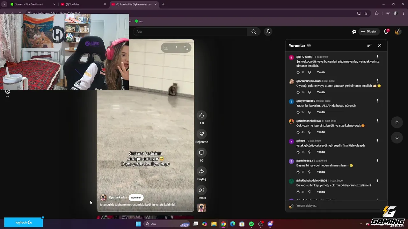The image size is (408, 229).
Task: Open the short's sound thumbnail
Action: pyautogui.click(x=201, y=208)
